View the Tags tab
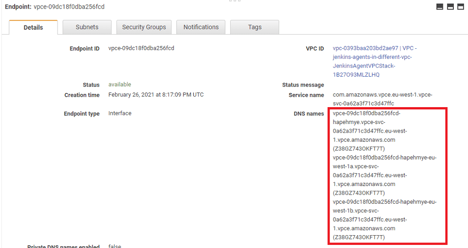 [255, 27]
